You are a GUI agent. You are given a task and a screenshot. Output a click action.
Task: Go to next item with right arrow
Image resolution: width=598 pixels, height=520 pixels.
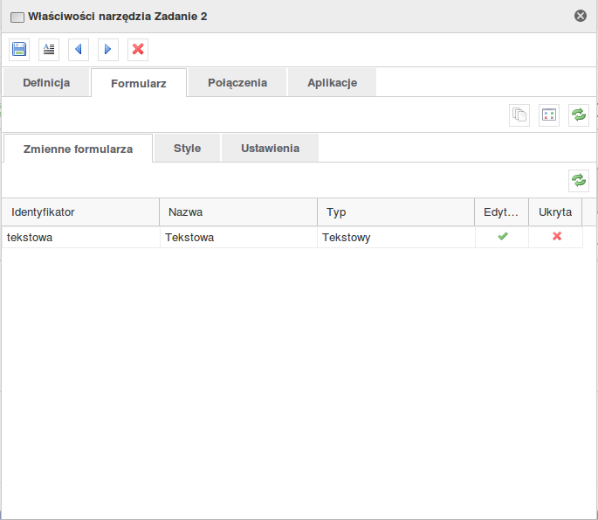(108, 50)
